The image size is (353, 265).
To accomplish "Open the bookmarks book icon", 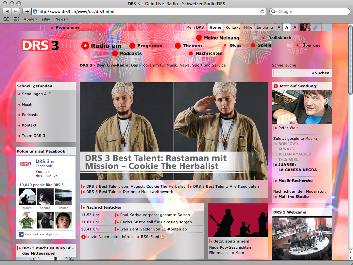I will coord(6,19).
